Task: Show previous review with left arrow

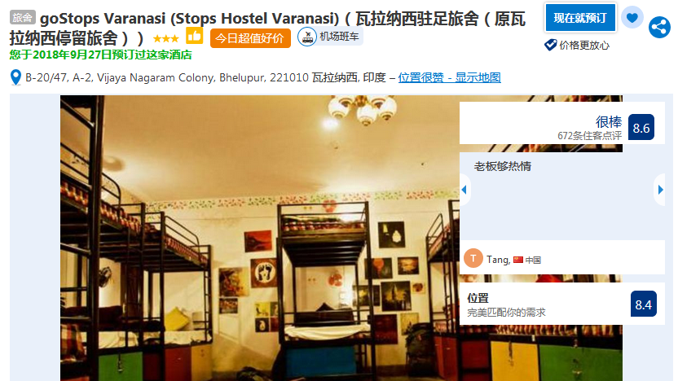Action: pos(464,190)
